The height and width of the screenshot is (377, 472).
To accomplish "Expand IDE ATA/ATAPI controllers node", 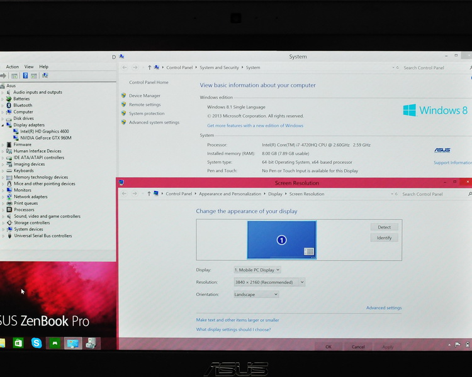I will pos(3,158).
